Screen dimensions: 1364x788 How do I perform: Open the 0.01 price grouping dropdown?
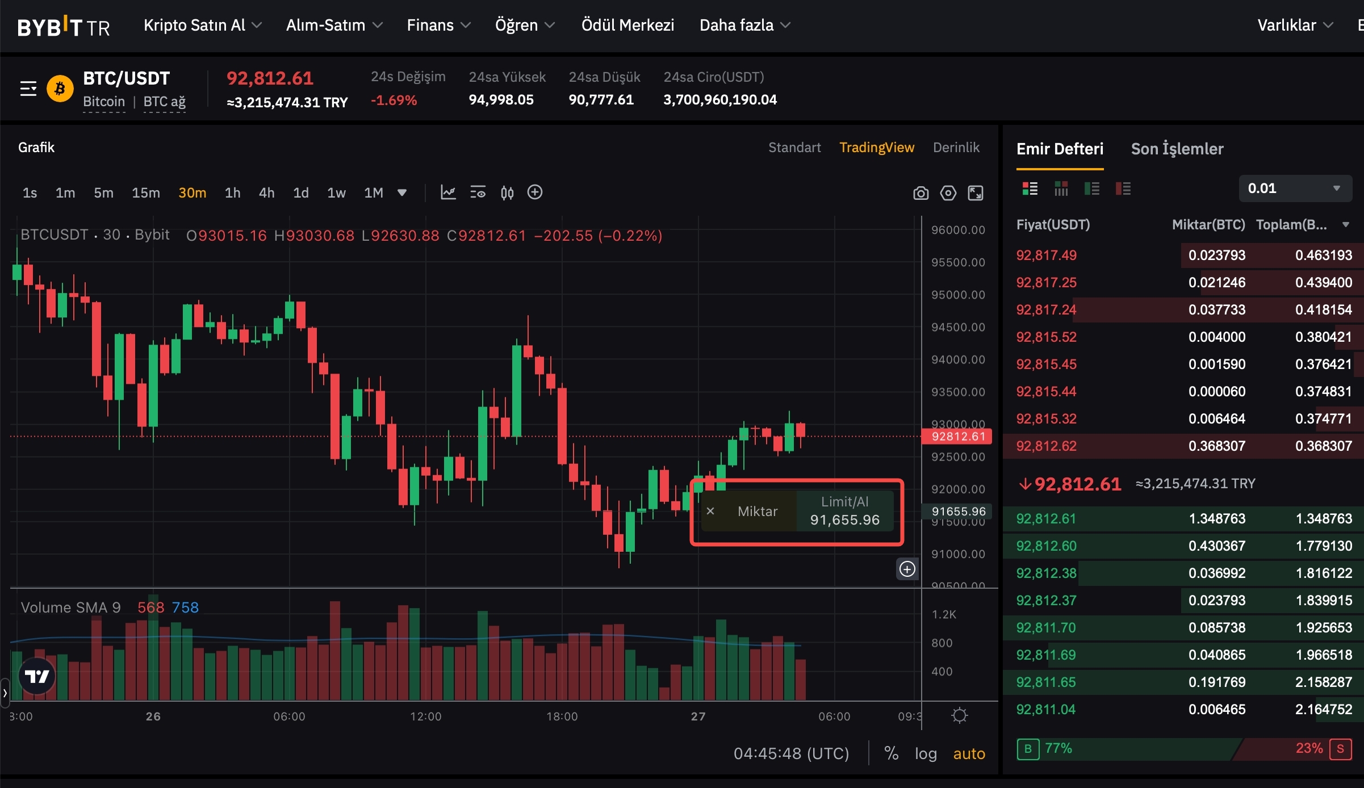1295,188
